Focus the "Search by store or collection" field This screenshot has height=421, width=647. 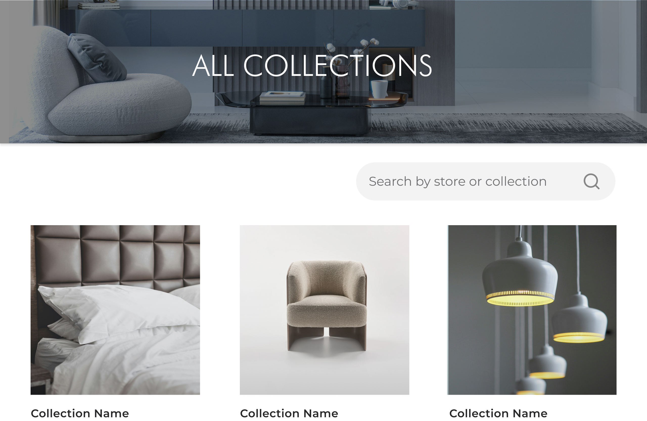point(486,181)
